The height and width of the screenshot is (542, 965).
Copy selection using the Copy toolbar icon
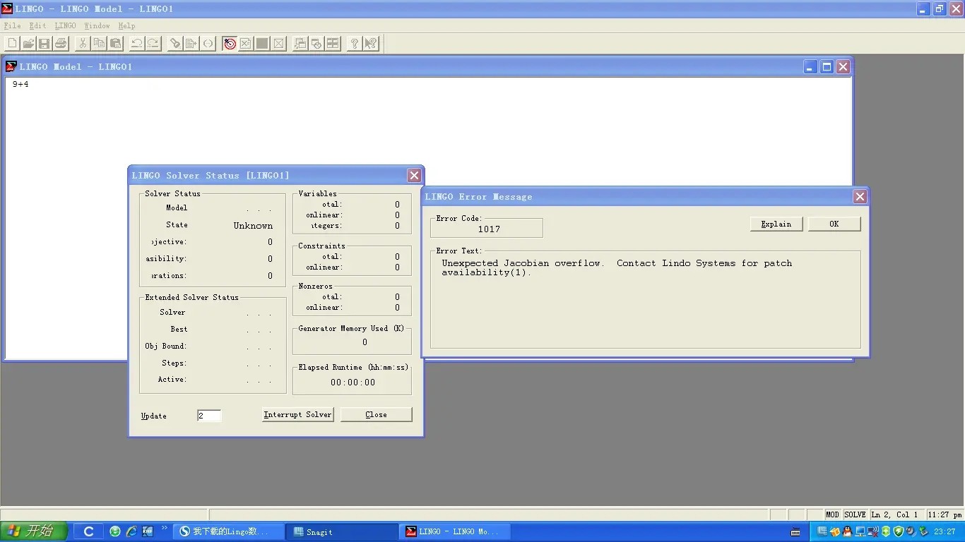(x=99, y=44)
